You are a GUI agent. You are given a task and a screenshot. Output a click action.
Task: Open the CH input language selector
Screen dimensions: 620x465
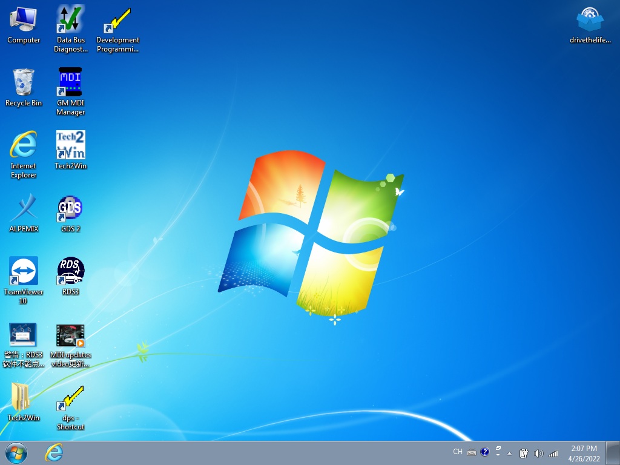(458, 452)
